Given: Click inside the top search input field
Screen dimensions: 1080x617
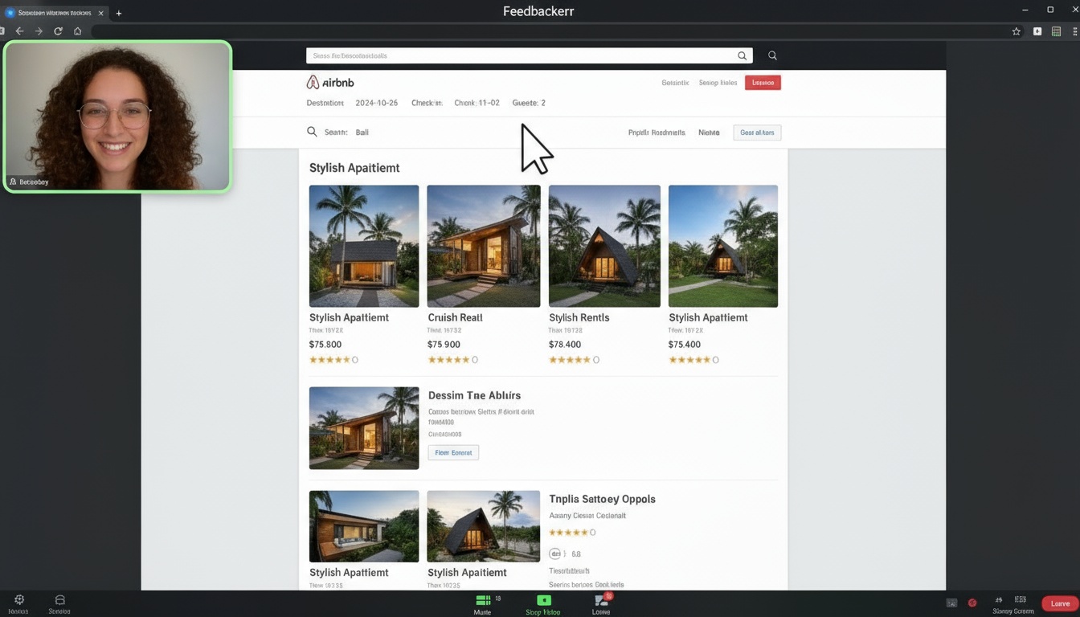Looking at the screenshot, I should (x=522, y=55).
